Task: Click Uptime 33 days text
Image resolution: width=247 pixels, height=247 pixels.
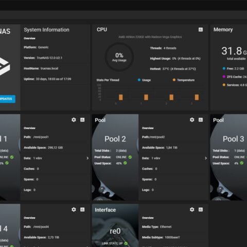Action: point(47,79)
